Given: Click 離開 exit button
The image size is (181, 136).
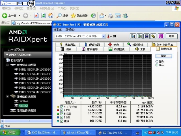Looking at the screenshot, I should click(x=172, y=36).
